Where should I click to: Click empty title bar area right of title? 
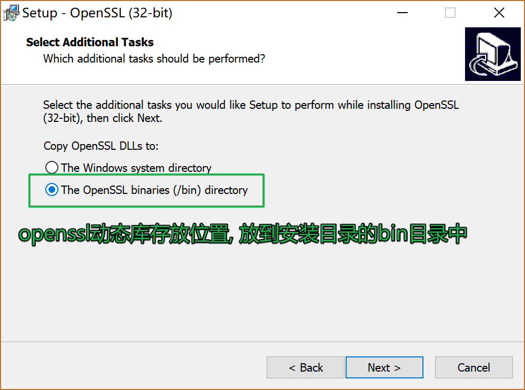(279, 13)
